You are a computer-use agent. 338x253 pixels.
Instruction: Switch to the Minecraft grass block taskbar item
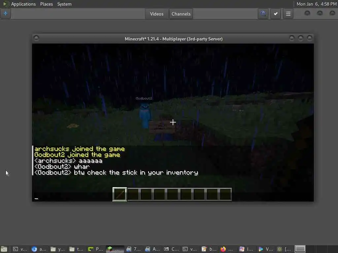pyautogui.click(x=115, y=249)
